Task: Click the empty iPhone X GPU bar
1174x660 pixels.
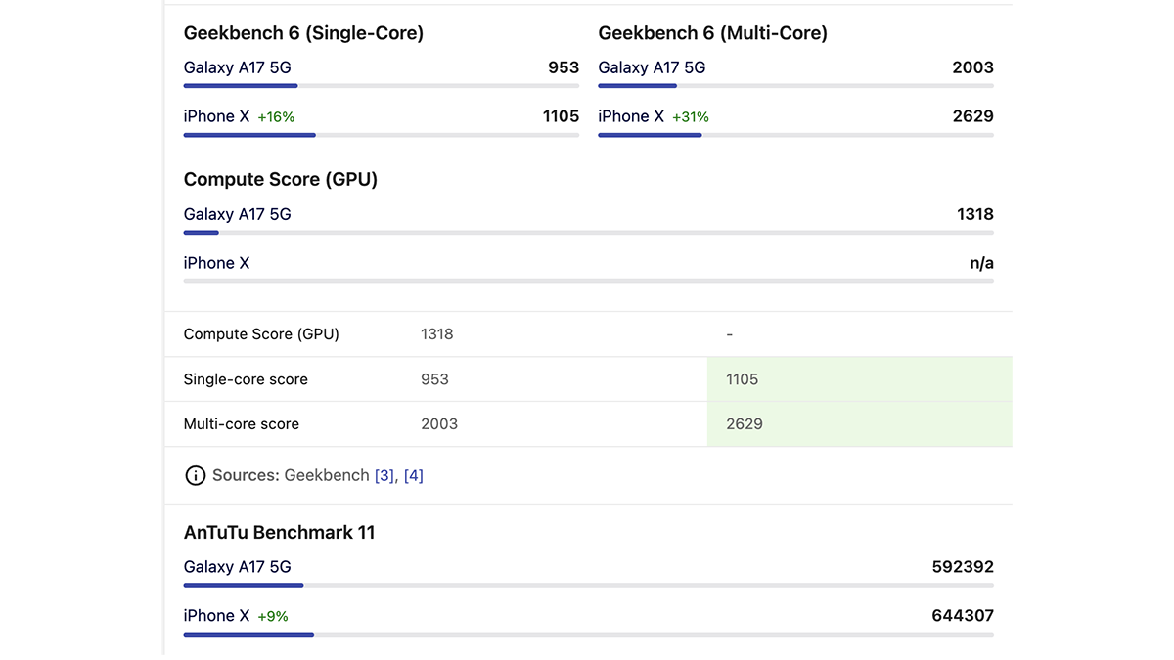Action: click(x=587, y=282)
